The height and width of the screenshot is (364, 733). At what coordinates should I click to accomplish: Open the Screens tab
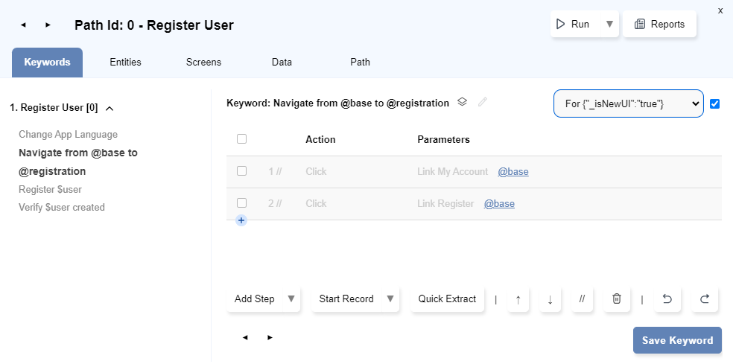[203, 63]
